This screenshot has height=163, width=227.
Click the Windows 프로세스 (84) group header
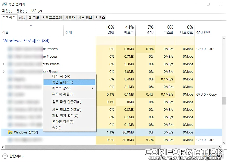[x=26, y=41]
